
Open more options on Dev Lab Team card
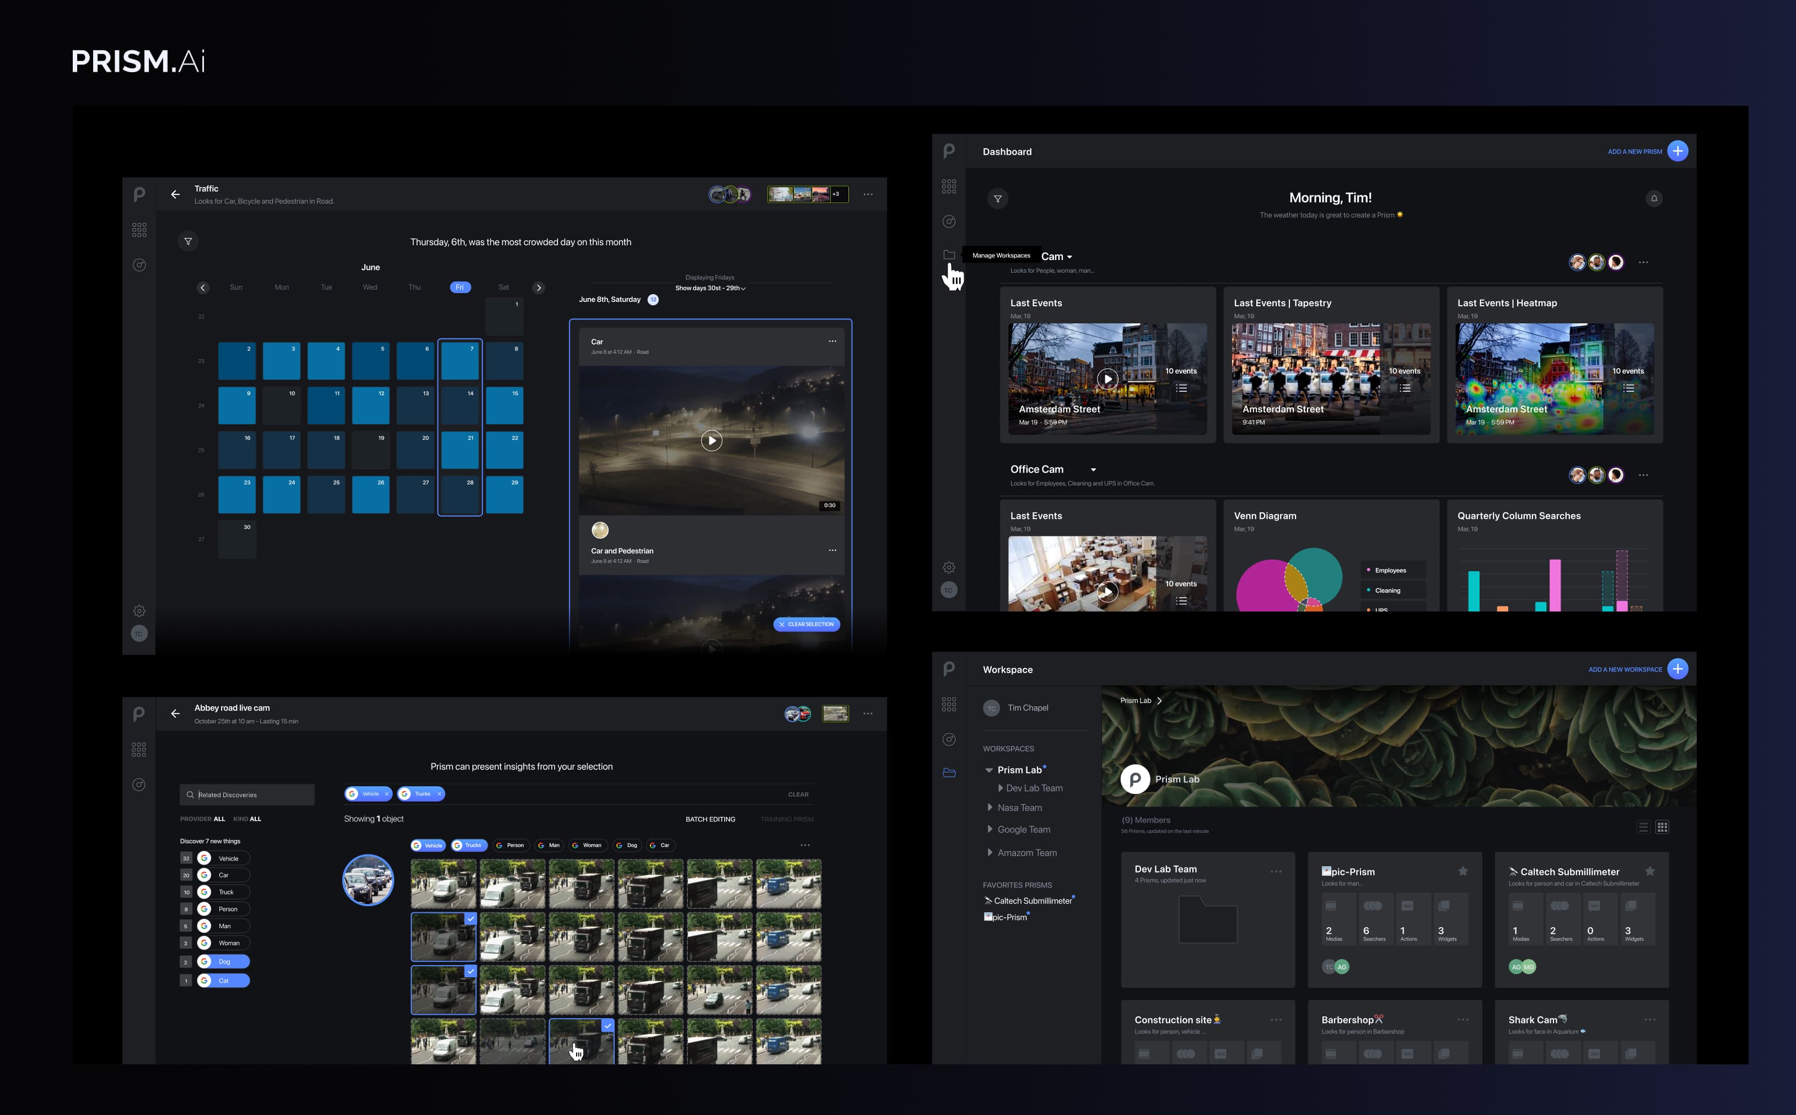point(1276,872)
